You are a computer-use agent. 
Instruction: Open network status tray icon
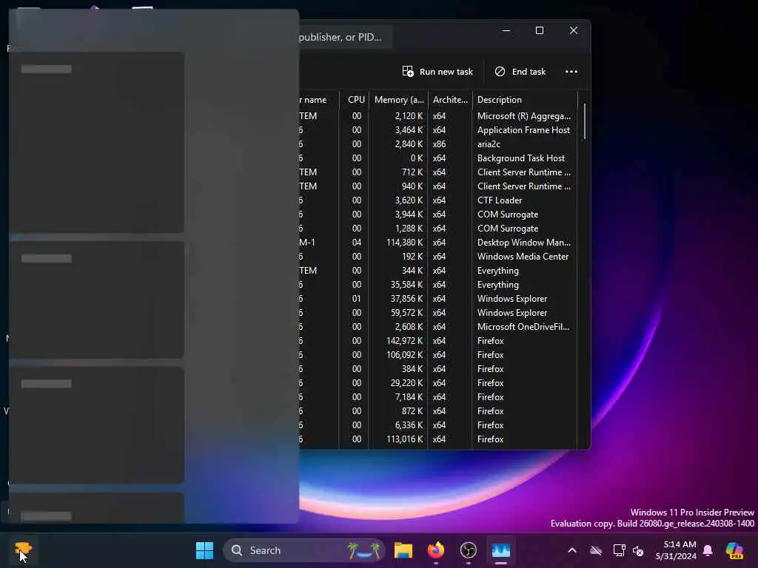(618, 550)
